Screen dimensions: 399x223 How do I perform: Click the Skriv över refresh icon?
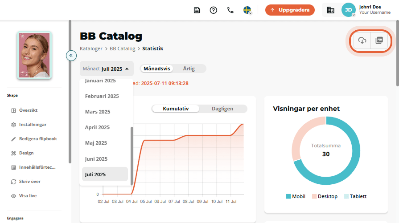[13, 182]
